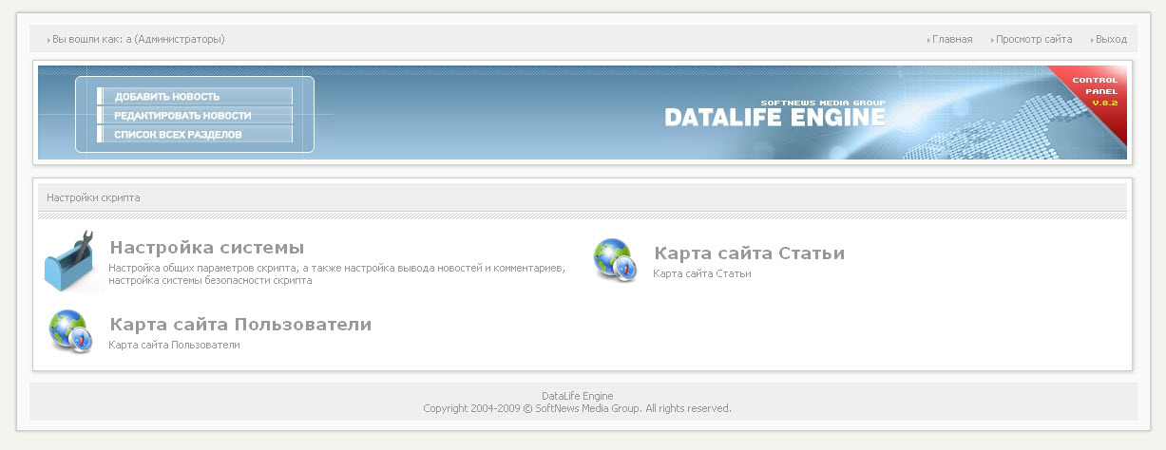The width and height of the screenshot is (1166, 450).
Task: Click the Список всех разделов banner button
Action: (x=195, y=135)
